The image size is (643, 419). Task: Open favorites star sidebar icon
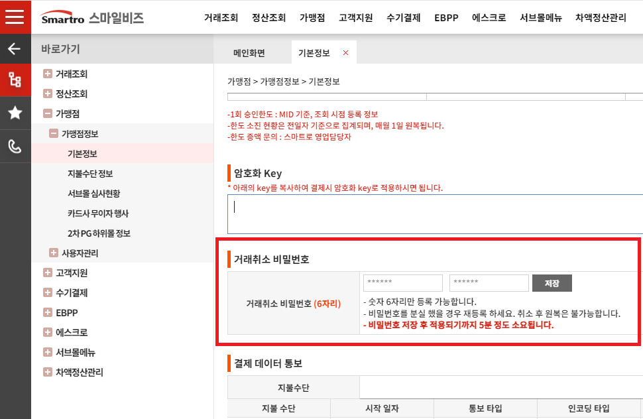15,113
